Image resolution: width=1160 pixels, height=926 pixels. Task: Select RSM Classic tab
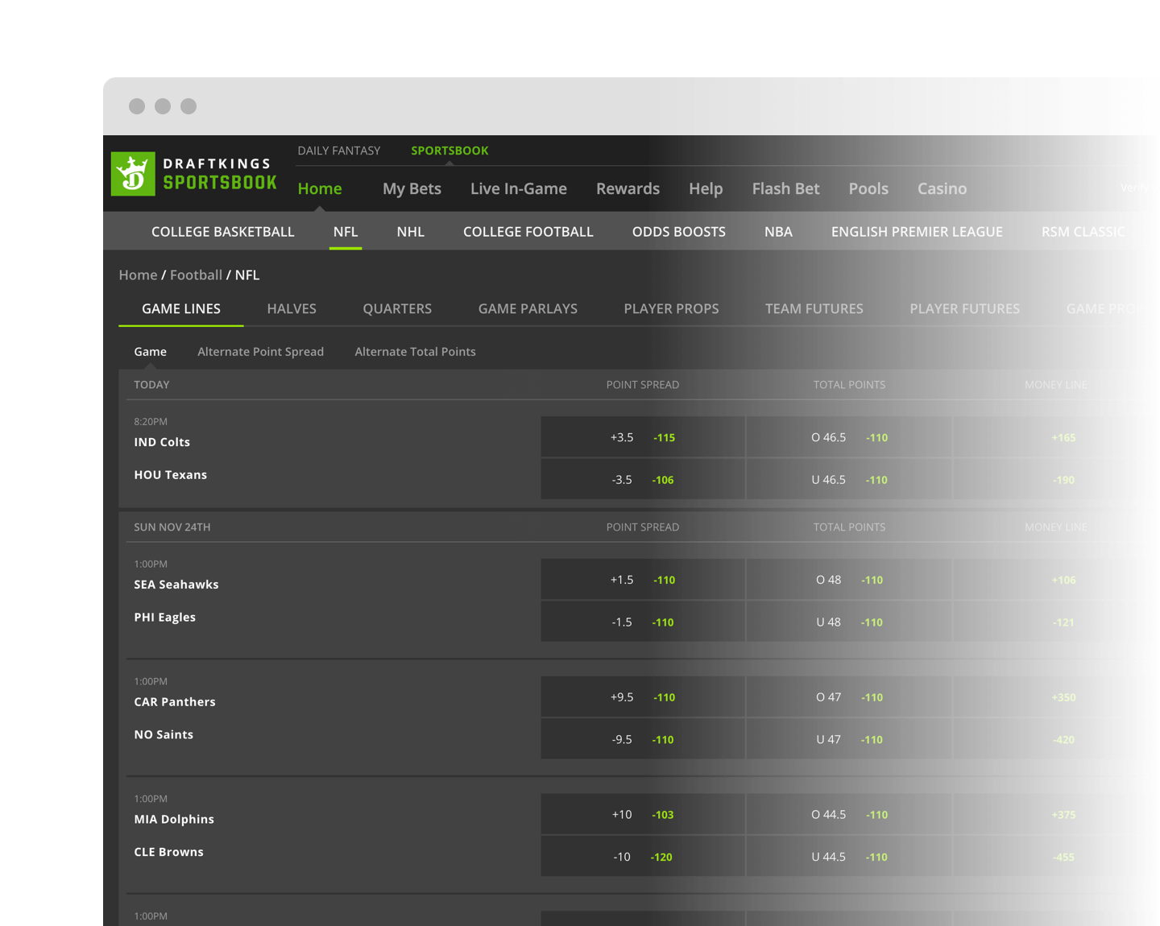[1083, 232]
